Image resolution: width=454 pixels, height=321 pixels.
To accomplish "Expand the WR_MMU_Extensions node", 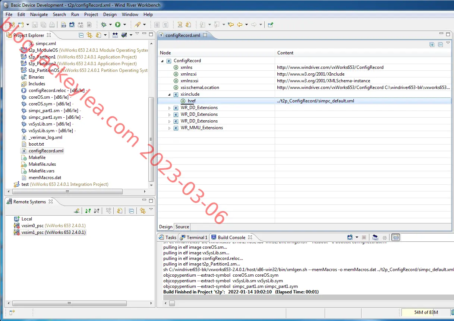I will tap(169, 128).
